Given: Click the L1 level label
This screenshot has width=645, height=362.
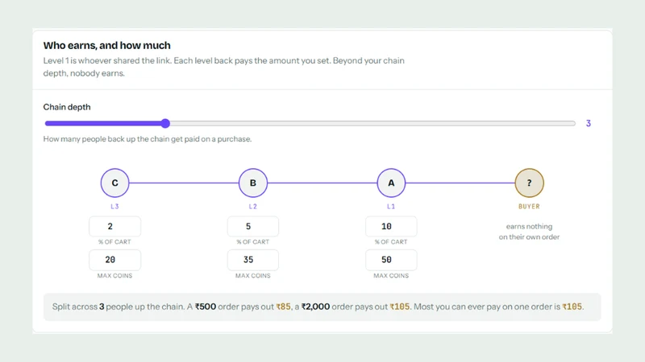Looking at the screenshot, I should click(391, 207).
